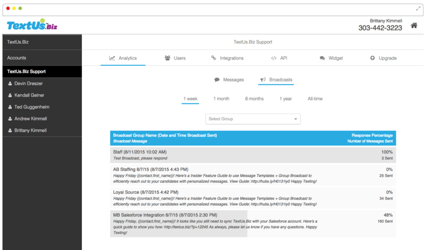Viewport: 426px width, 250px height.
Task: Select the Widget tab
Action: (x=331, y=58)
